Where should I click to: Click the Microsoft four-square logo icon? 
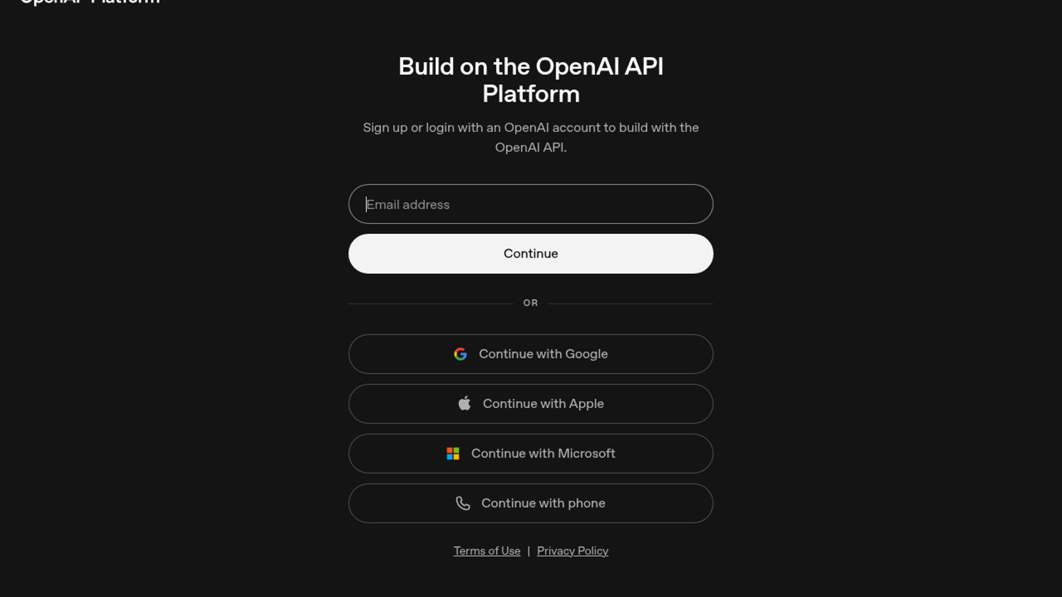[x=453, y=454]
